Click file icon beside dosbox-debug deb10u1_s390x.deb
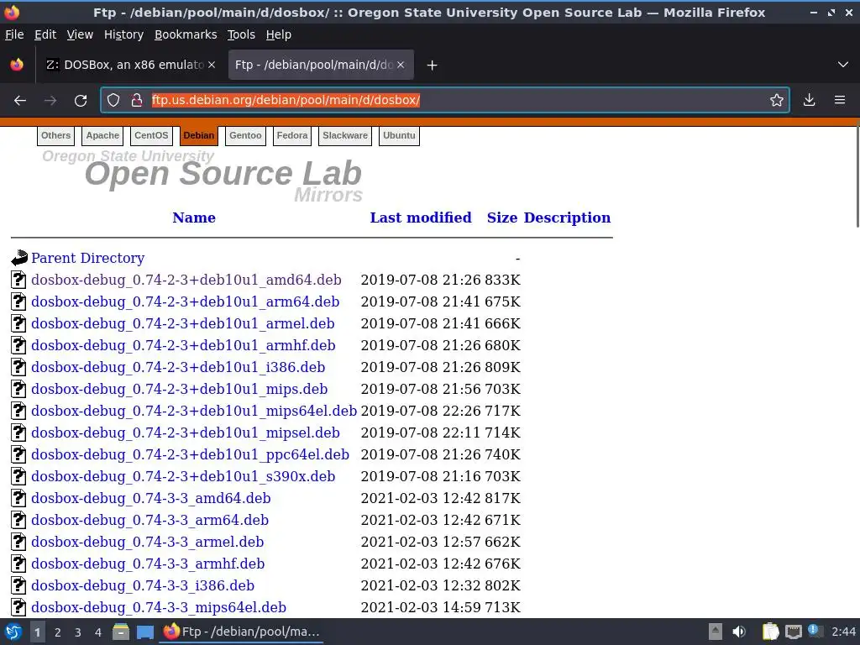This screenshot has height=645, width=860. (18, 476)
